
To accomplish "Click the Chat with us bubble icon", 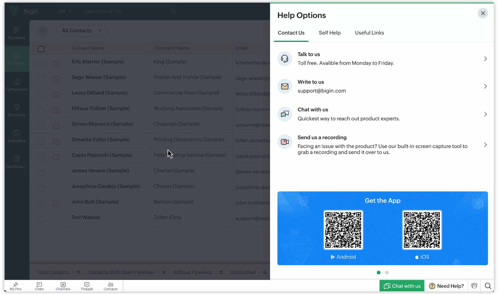I will [285, 114].
